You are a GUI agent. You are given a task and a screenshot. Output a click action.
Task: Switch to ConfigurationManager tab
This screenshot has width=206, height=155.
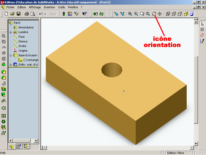click(x=26, y=146)
